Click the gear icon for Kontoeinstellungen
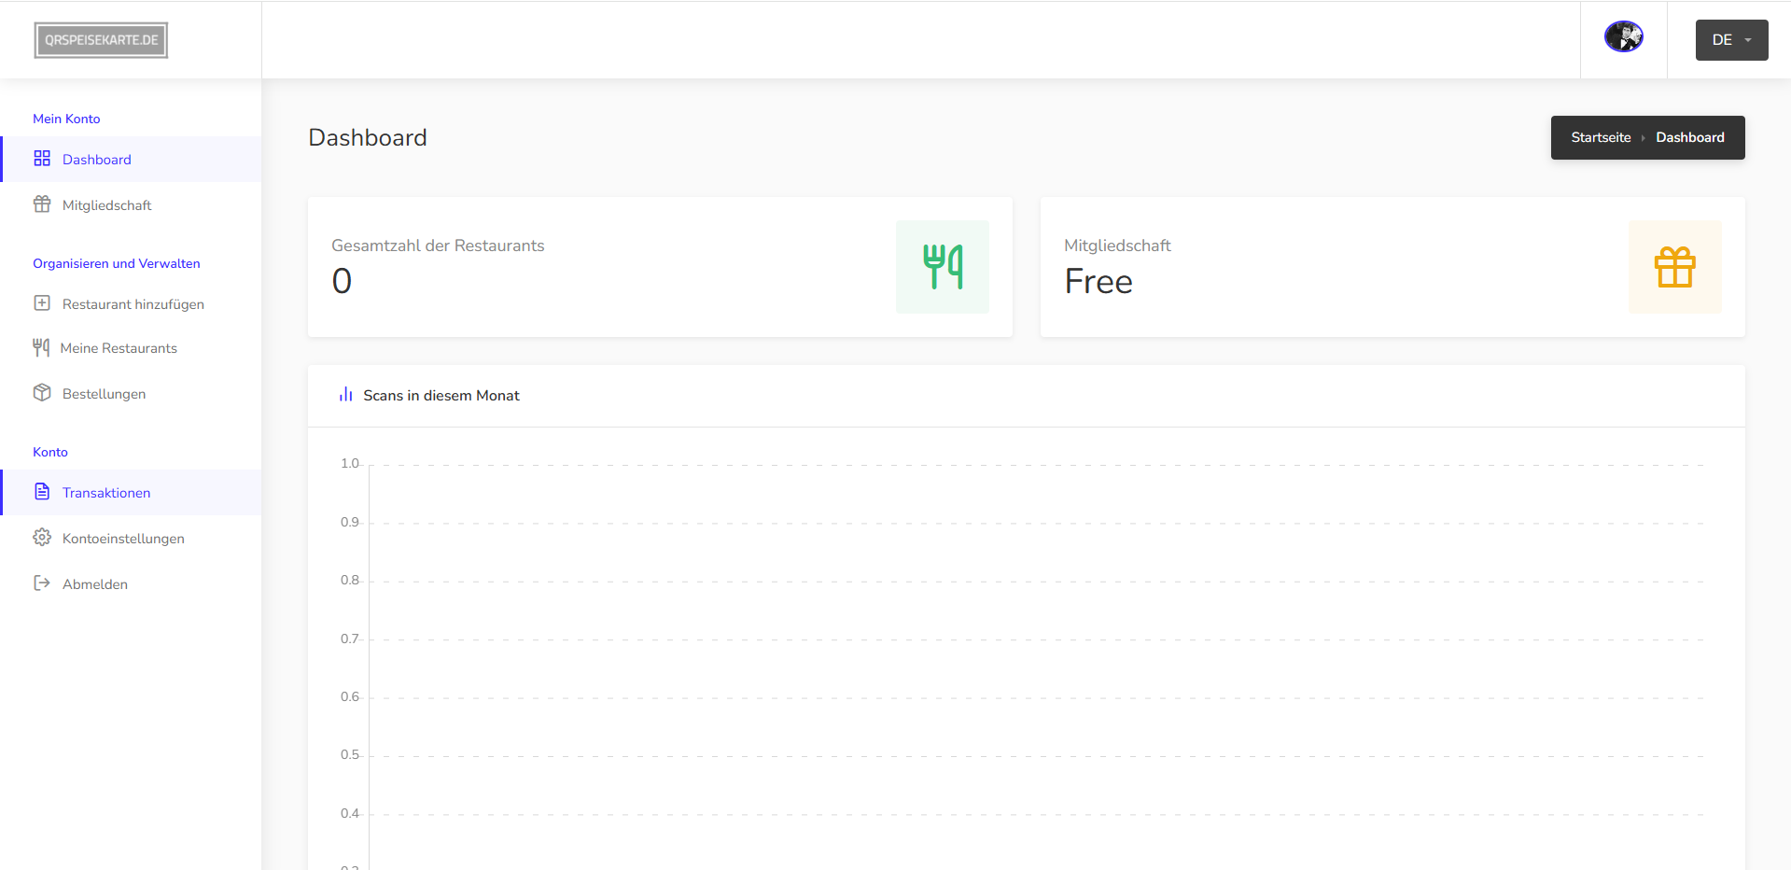Screen dimensions: 1791x870 [x=42, y=538]
